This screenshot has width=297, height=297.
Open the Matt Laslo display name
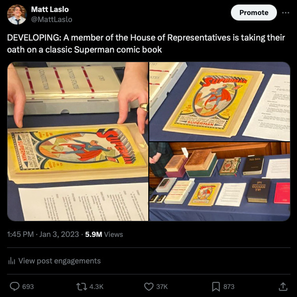point(50,10)
